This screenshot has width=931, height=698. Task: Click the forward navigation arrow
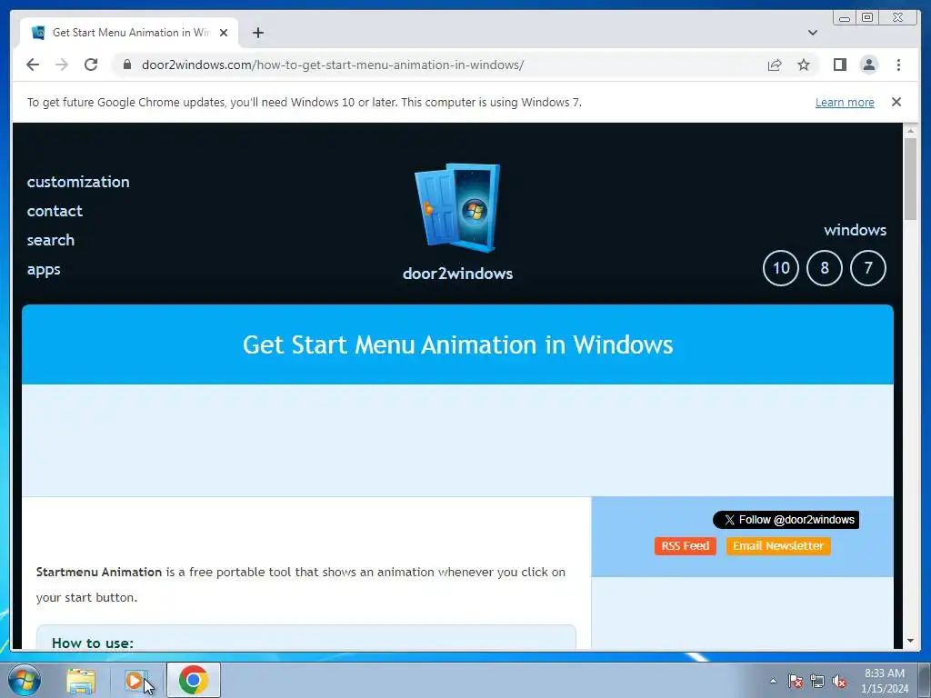click(62, 65)
